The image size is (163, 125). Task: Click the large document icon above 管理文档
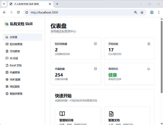pyautogui.click(x=111, y=114)
